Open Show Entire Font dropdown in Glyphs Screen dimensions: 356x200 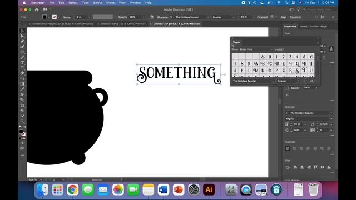[x=256, y=49]
